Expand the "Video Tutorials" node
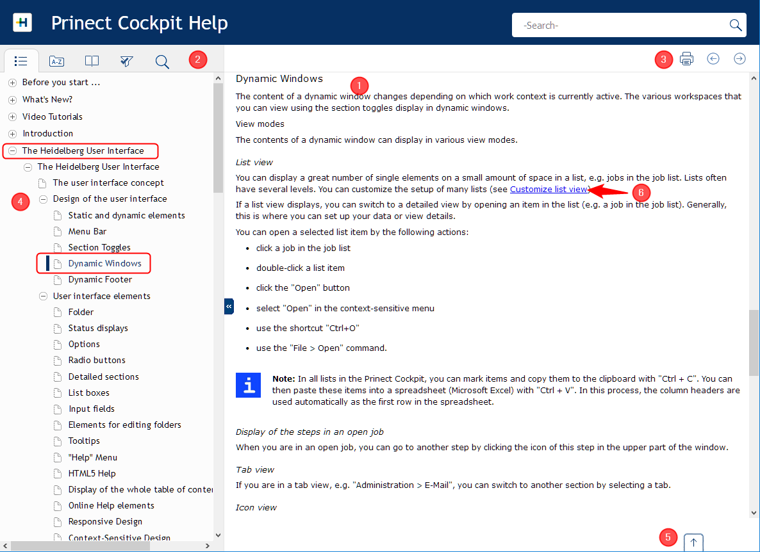The width and height of the screenshot is (760, 552). [x=13, y=117]
